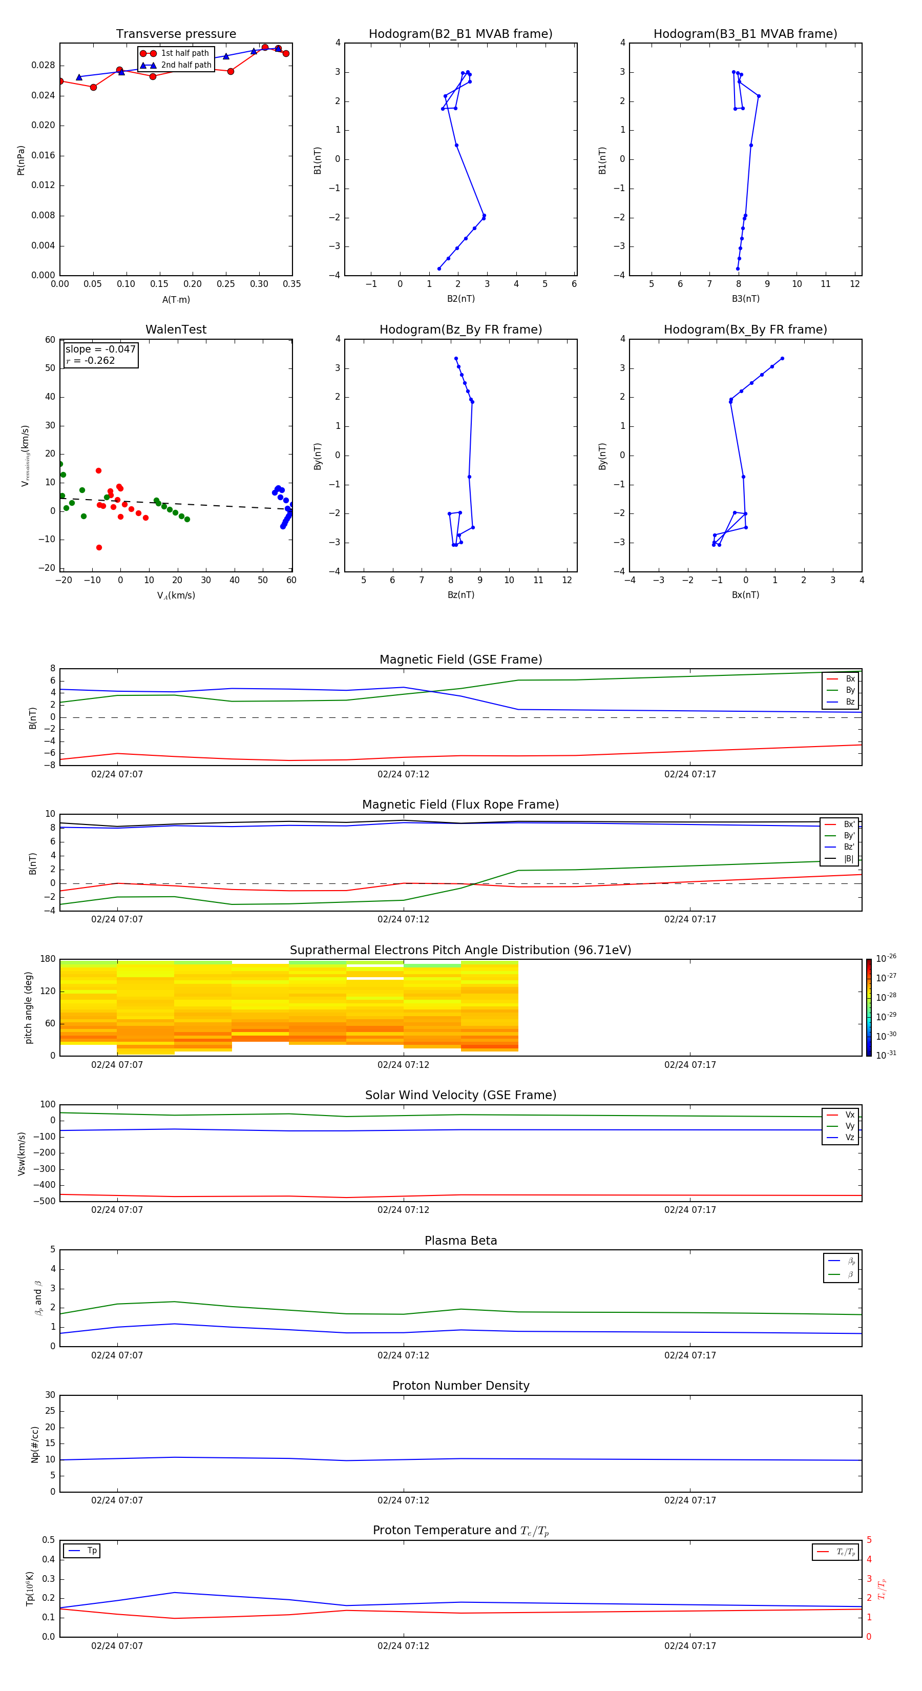Click the Bz legend entry in GSE magnetic field
The image size is (922, 1691).
(x=841, y=702)
